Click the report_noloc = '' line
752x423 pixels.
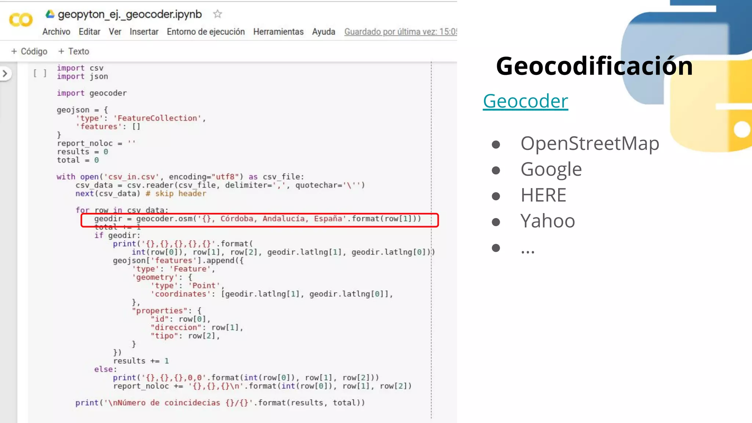pyautogui.click(x=96, y=143)
